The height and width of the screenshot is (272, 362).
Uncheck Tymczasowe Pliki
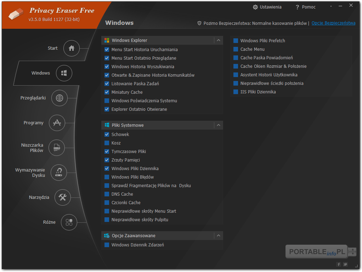tap(107, 151)
